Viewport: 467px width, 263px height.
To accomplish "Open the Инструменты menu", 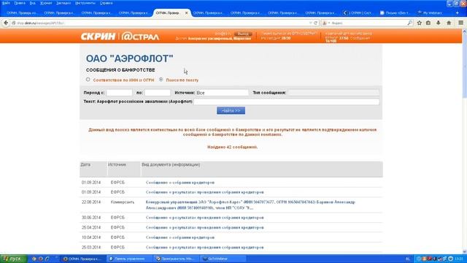I will tap(85, 3).
